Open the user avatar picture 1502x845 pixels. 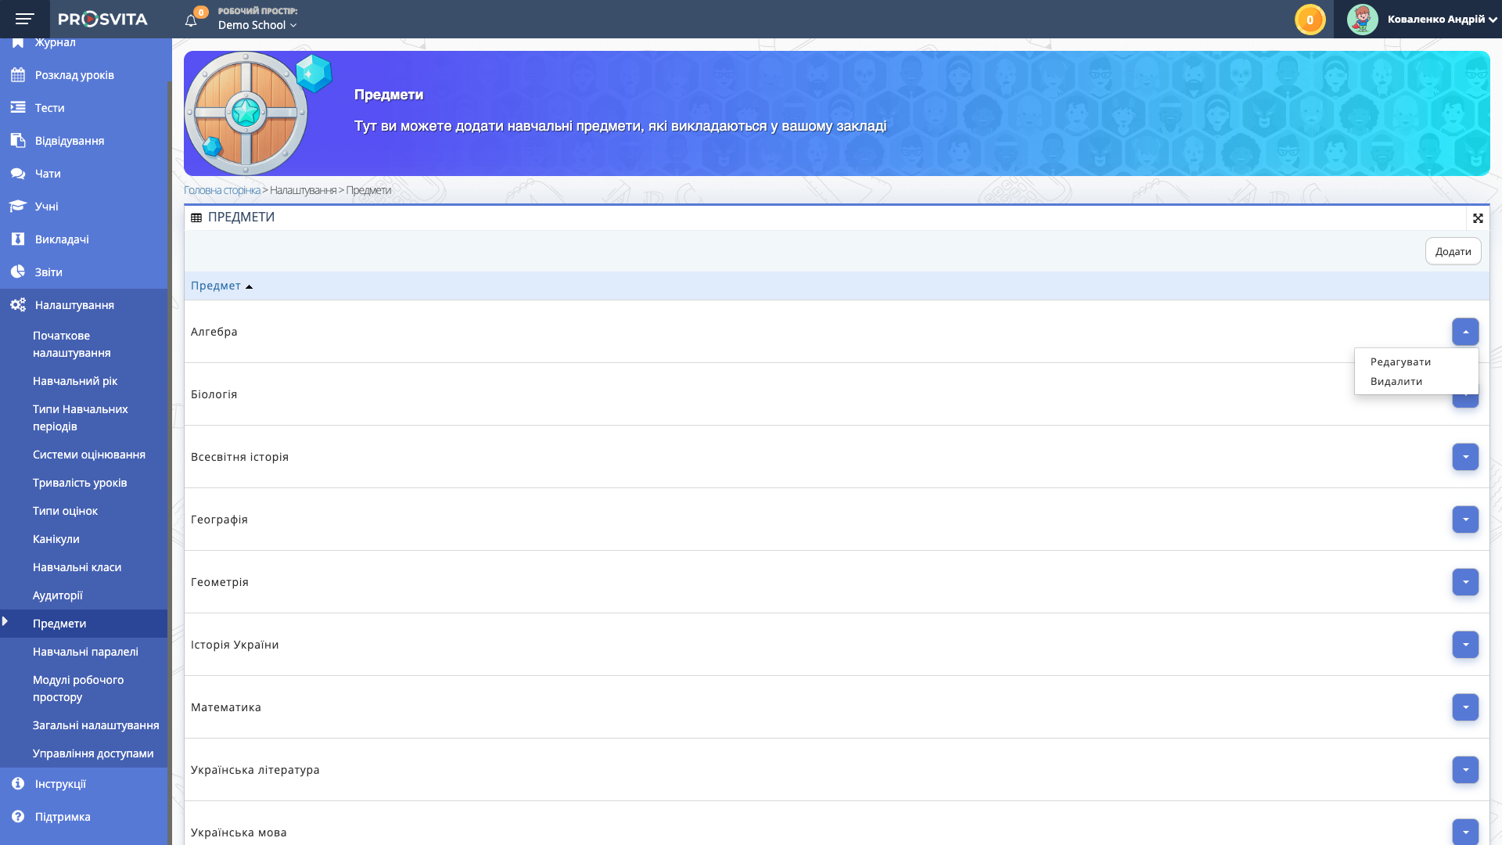1362,20
